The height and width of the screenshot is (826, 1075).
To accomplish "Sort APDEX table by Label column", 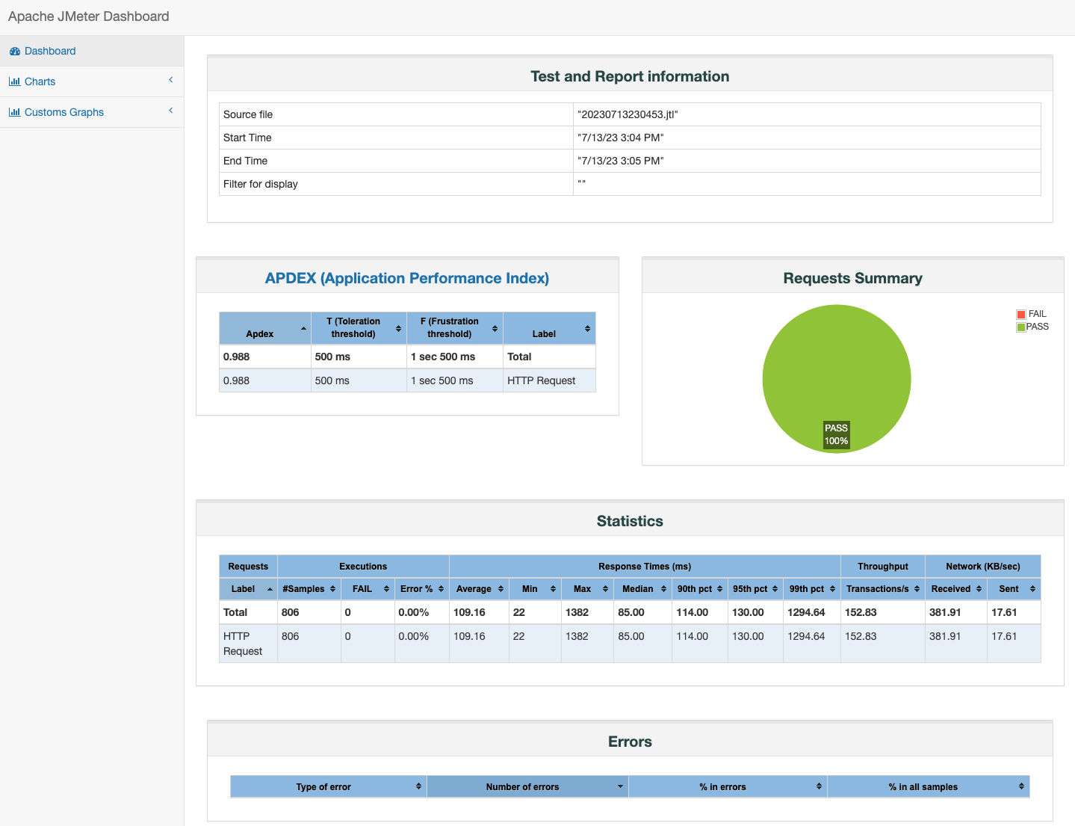I will click(549, 328).
